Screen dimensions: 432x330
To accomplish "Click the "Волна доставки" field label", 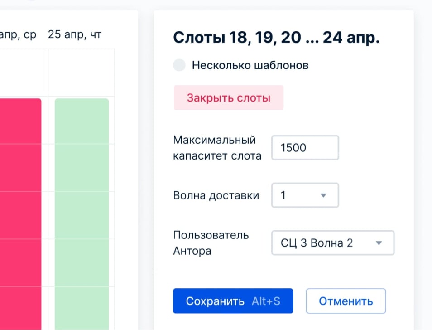I will (216, 195).
